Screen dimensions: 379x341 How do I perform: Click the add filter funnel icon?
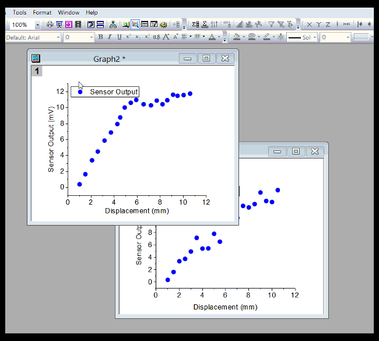(271, 24)
